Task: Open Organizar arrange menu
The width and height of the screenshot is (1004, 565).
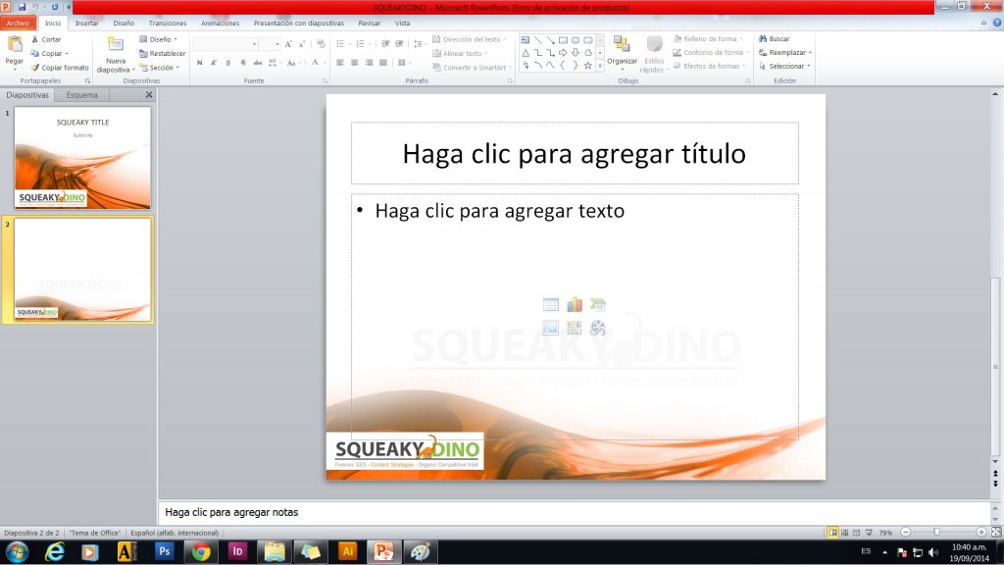Action: (x=622, y=53)
